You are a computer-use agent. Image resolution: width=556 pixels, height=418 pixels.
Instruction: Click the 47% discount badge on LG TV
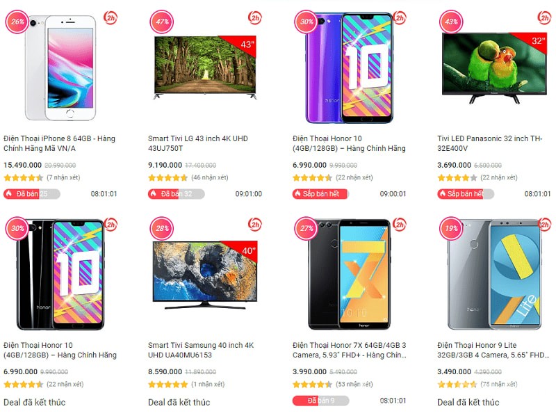tap(162, 22)
